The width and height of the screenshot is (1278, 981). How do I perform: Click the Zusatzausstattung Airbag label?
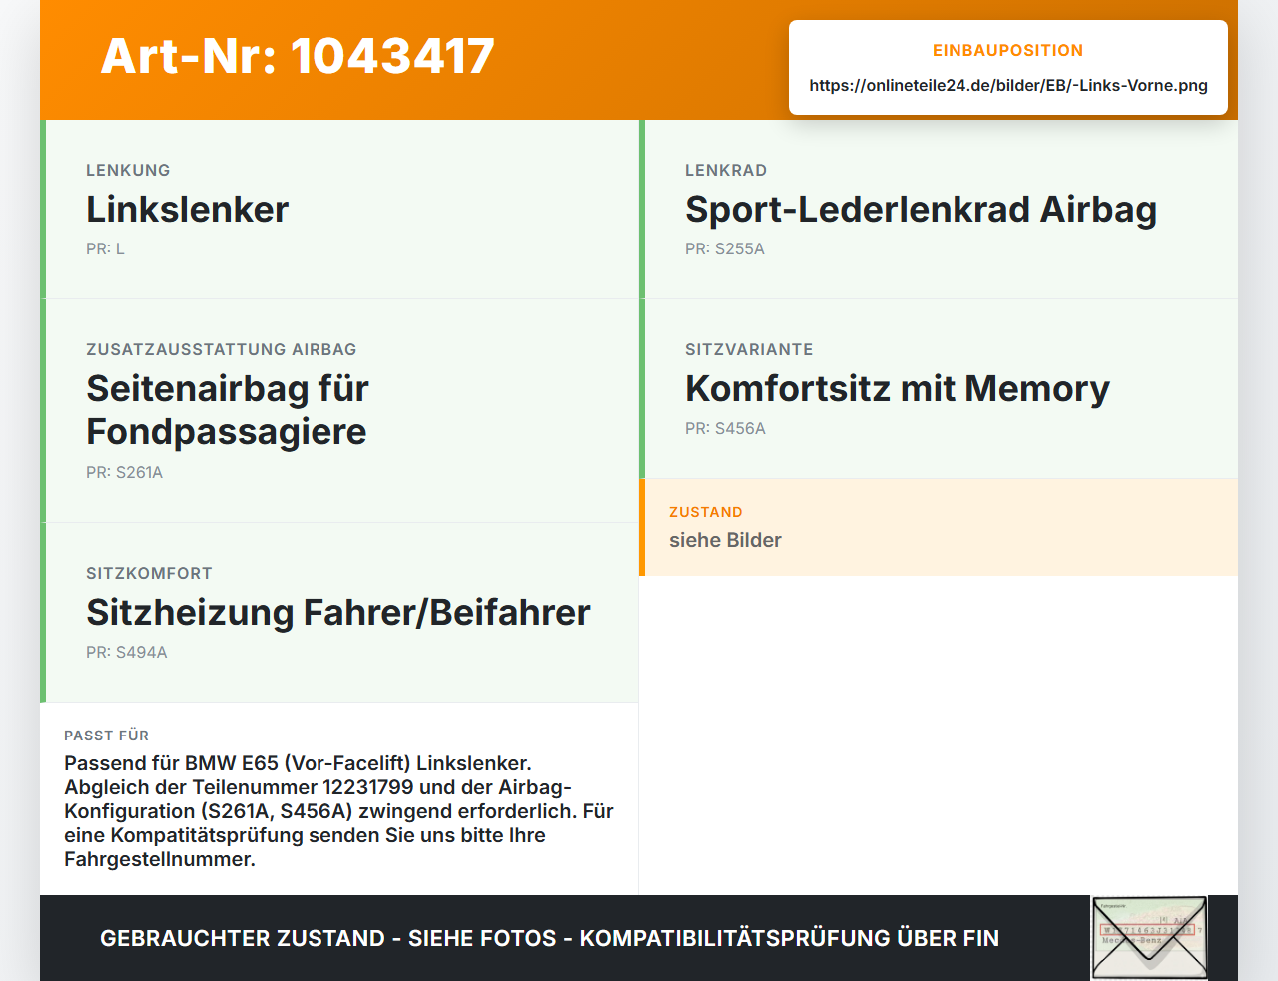(222, 349)
